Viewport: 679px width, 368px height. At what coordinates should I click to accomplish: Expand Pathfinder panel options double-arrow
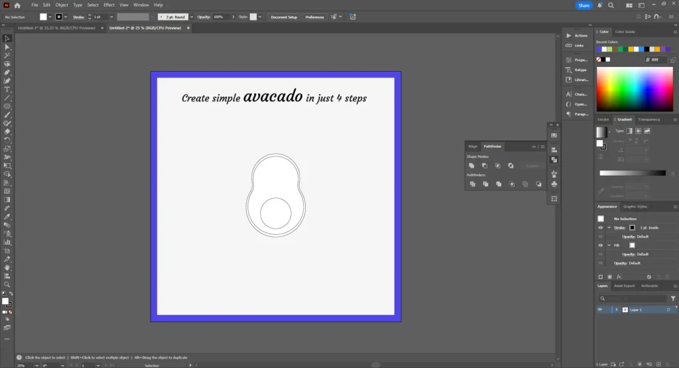tap(534, 147)
